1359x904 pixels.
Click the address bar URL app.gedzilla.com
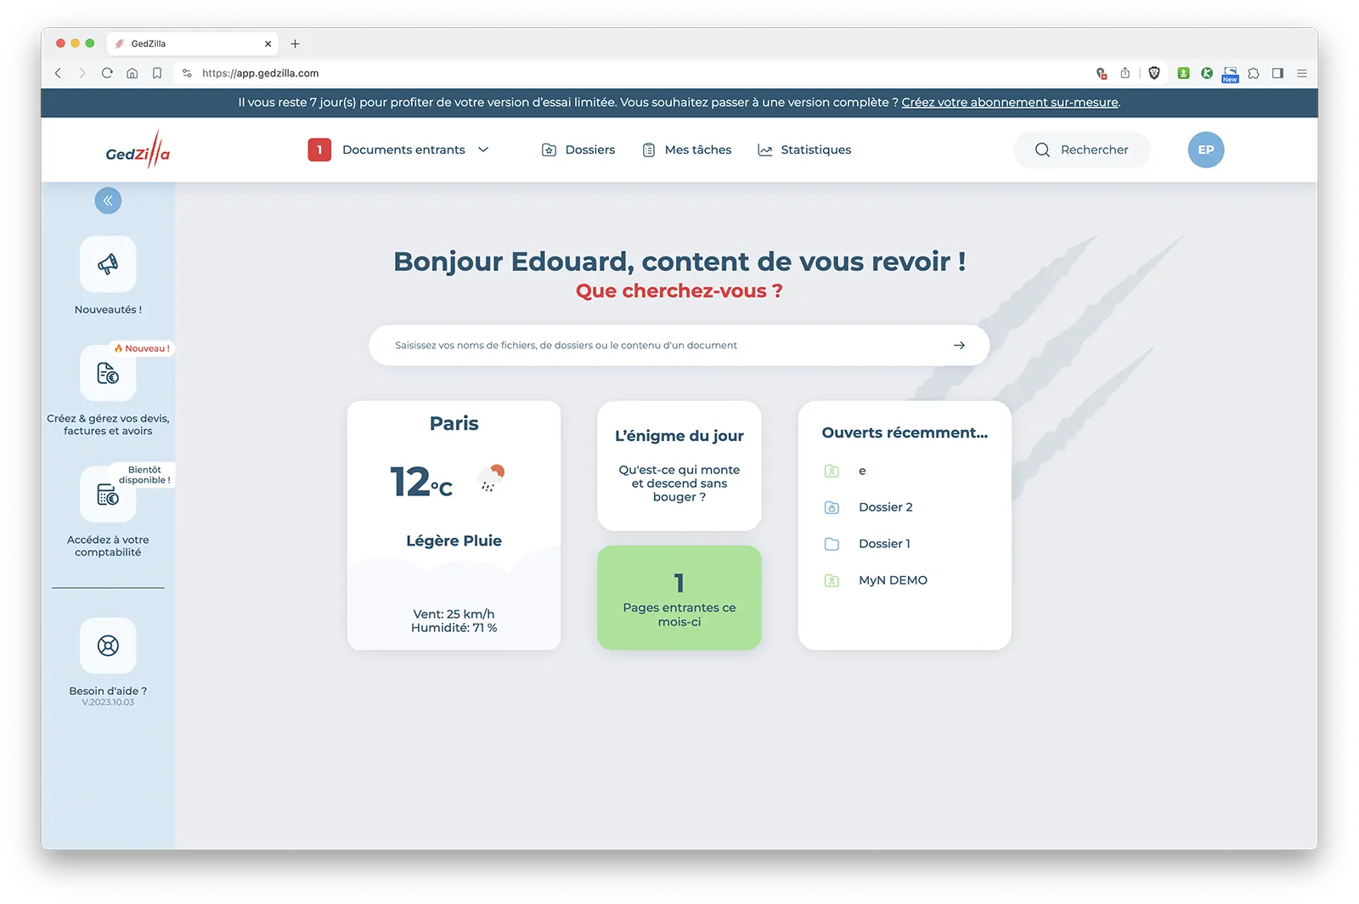(x=261, y=73)
